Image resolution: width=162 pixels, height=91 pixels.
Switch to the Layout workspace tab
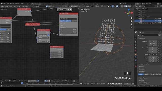[28, 4]
